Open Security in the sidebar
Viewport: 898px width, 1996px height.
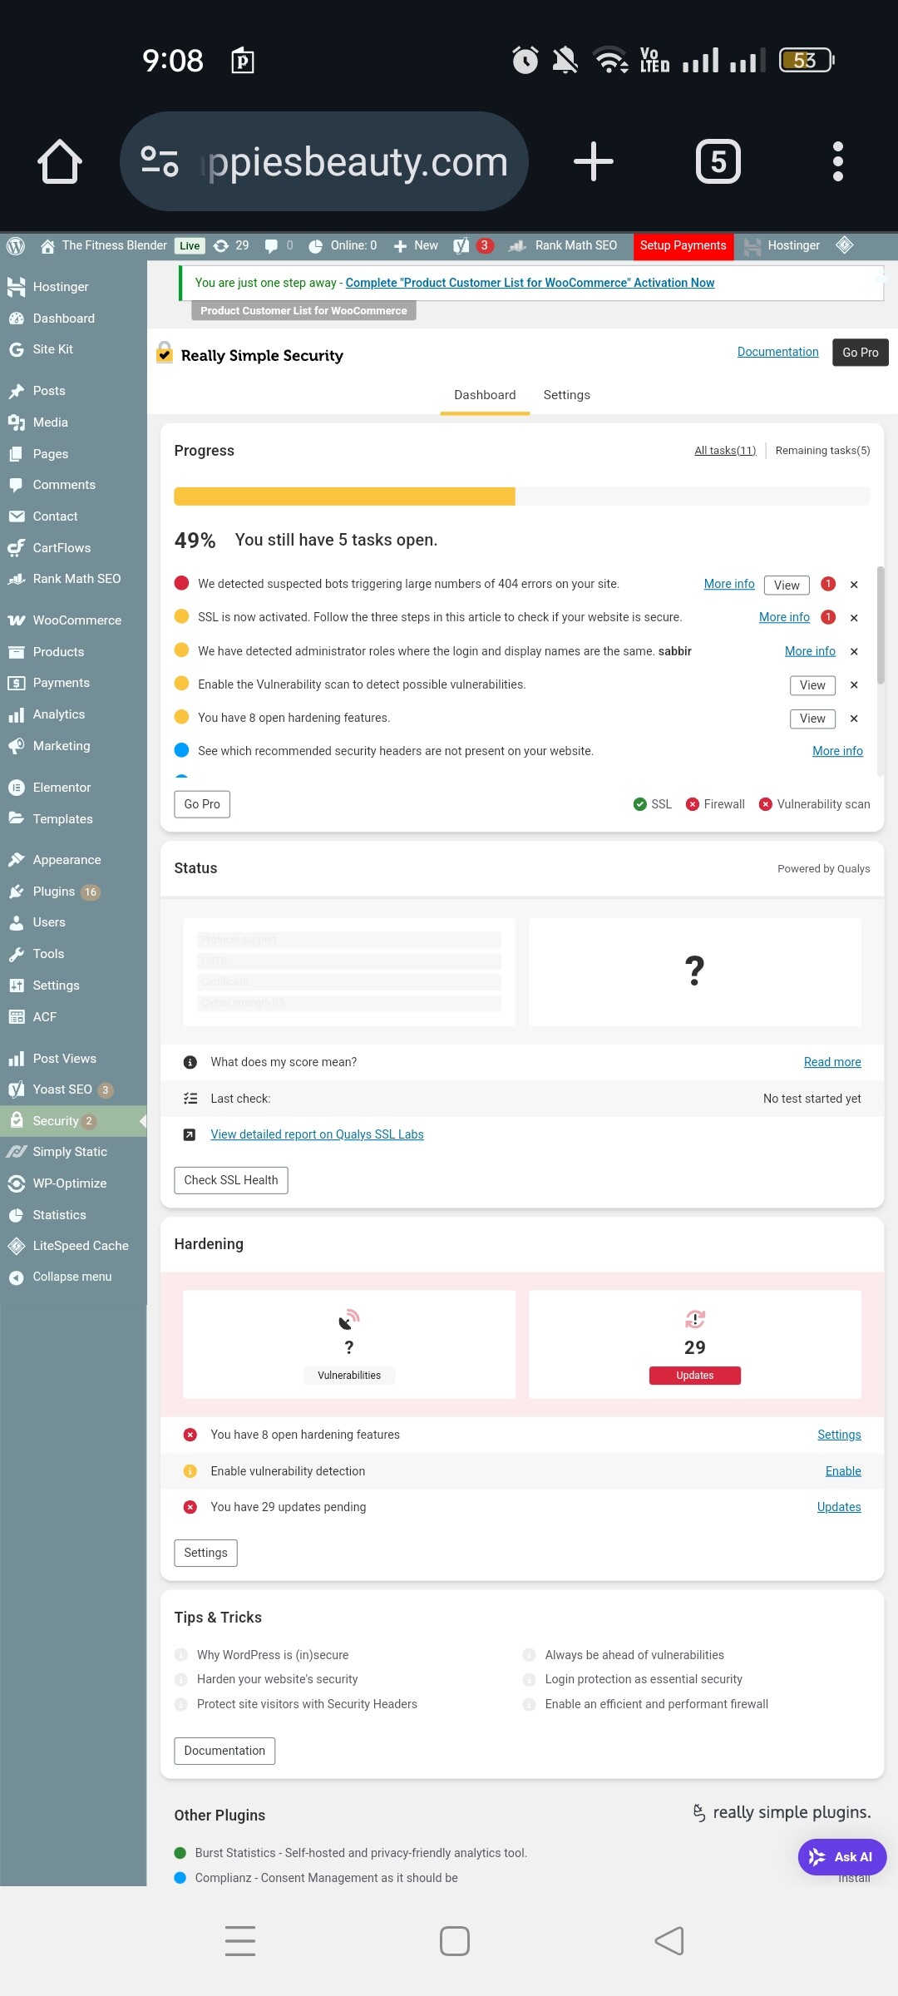(73, 1121)
